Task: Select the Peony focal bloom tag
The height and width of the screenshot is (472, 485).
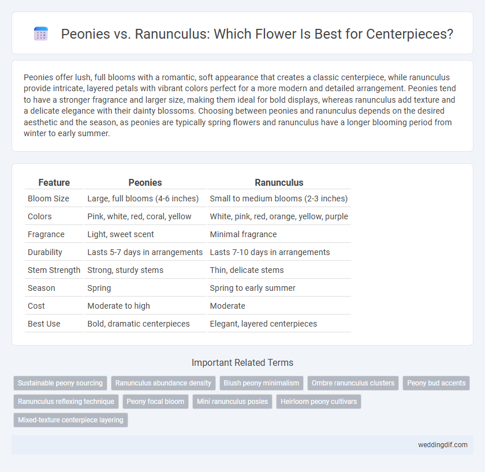Action: tap(155, 402)
